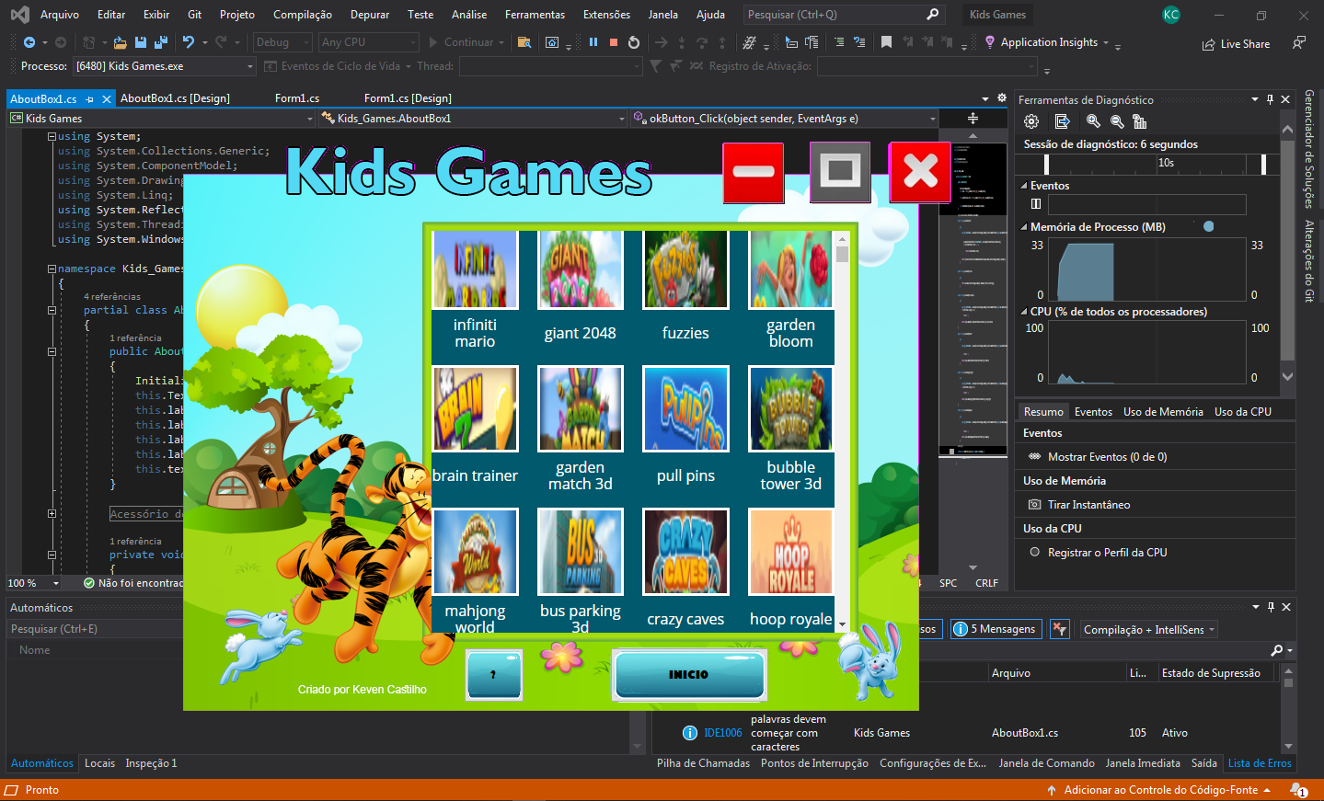Open the giant 2048 game thumbnail
This screenshot has width=1324, height=801.
tap(580, 269)
